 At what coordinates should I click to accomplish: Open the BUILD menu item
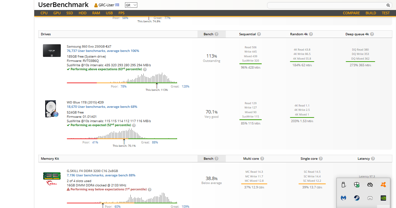tap(371, 13)
